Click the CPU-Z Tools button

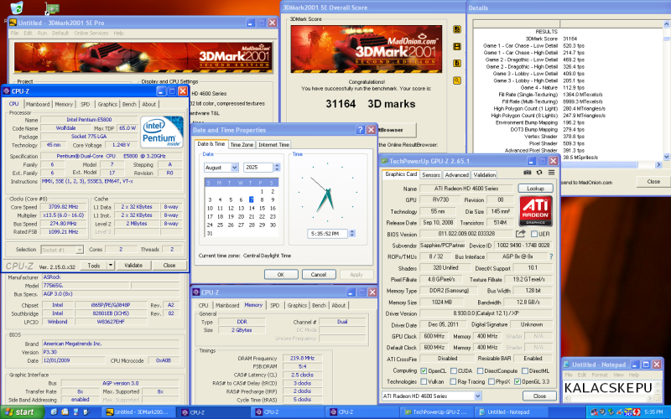coord(94,266)
